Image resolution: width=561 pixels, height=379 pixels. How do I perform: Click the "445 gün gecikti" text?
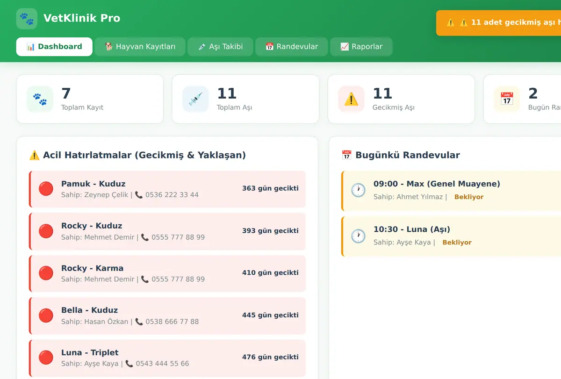click(270, 315)
